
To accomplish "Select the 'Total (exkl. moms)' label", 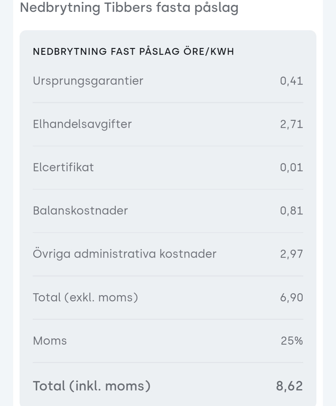I will coord(85,297).
